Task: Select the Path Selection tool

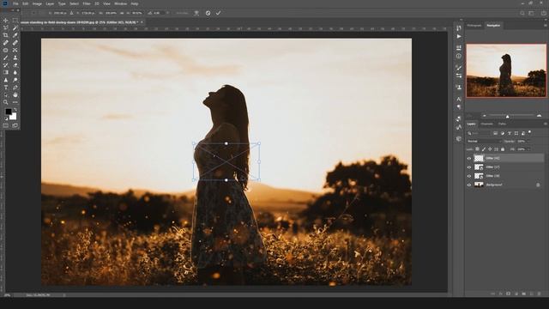Action: [x=6, y=95]
